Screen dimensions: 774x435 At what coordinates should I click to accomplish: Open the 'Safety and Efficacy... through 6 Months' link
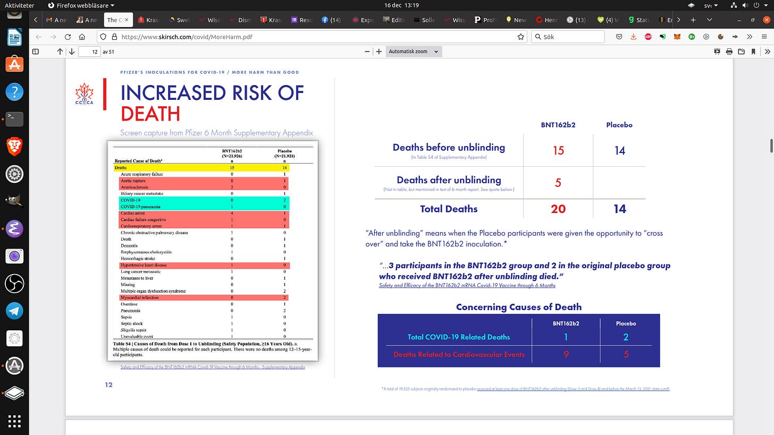467,285
